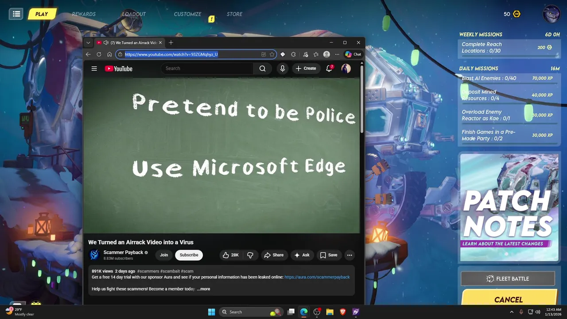567x319 pixels.
Task: Click the YouTube search magnifier button
Action: point(263,68)
